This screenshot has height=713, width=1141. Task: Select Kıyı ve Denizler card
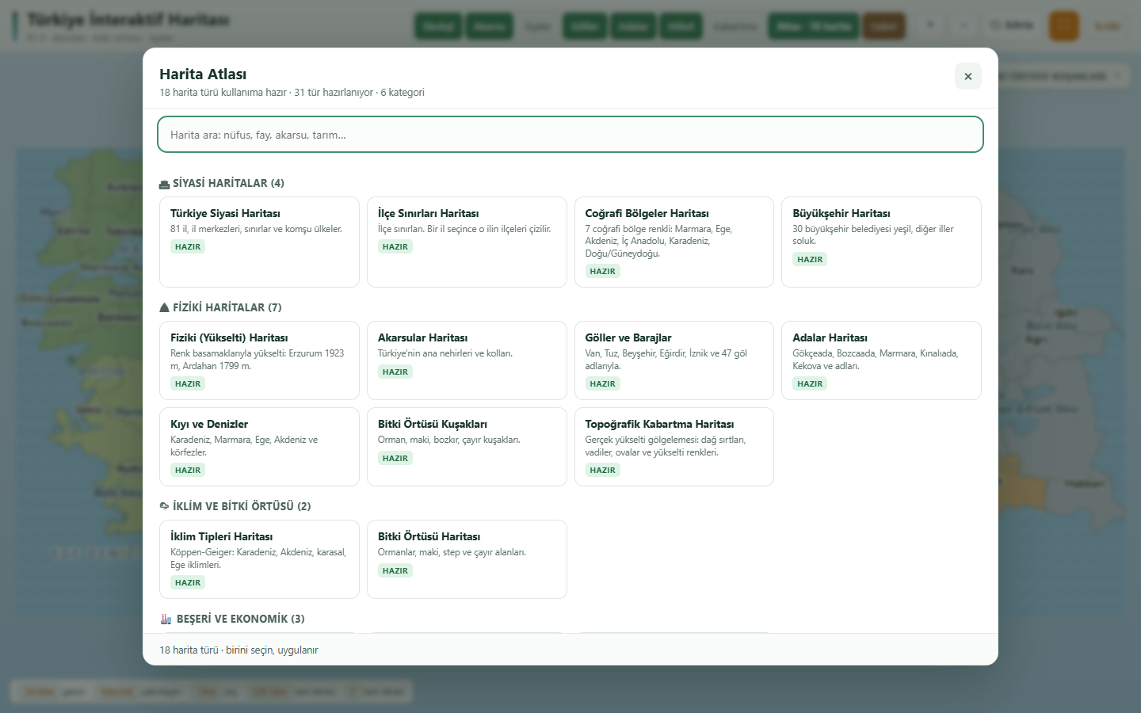point(259,447)
